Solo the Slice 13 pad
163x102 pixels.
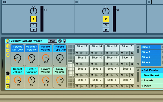pyautogui.click(x=86, y=53)
